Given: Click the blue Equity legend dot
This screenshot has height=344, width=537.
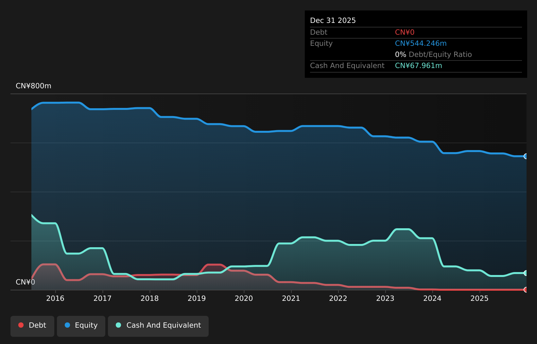Looking at the screenshot, I should pyautogui.click(x=67, y=325).
